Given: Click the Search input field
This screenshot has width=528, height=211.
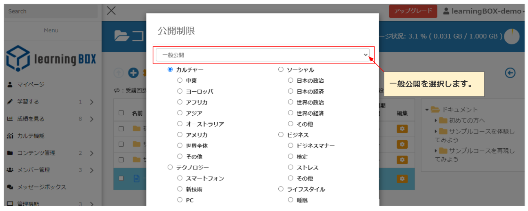Looking at the screenshot, I should (51, 11).
